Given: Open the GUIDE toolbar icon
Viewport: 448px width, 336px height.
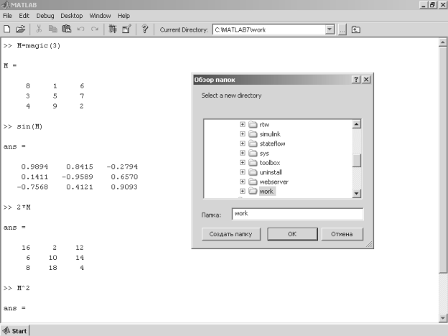Looking at the screenshot, I should tap(126, 29).
